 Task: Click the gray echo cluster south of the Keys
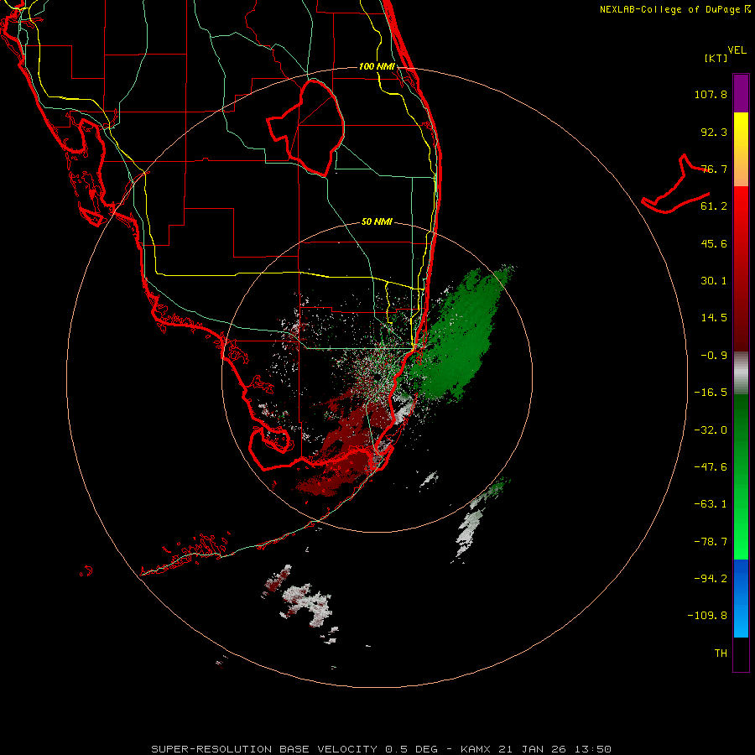[307, 604]
